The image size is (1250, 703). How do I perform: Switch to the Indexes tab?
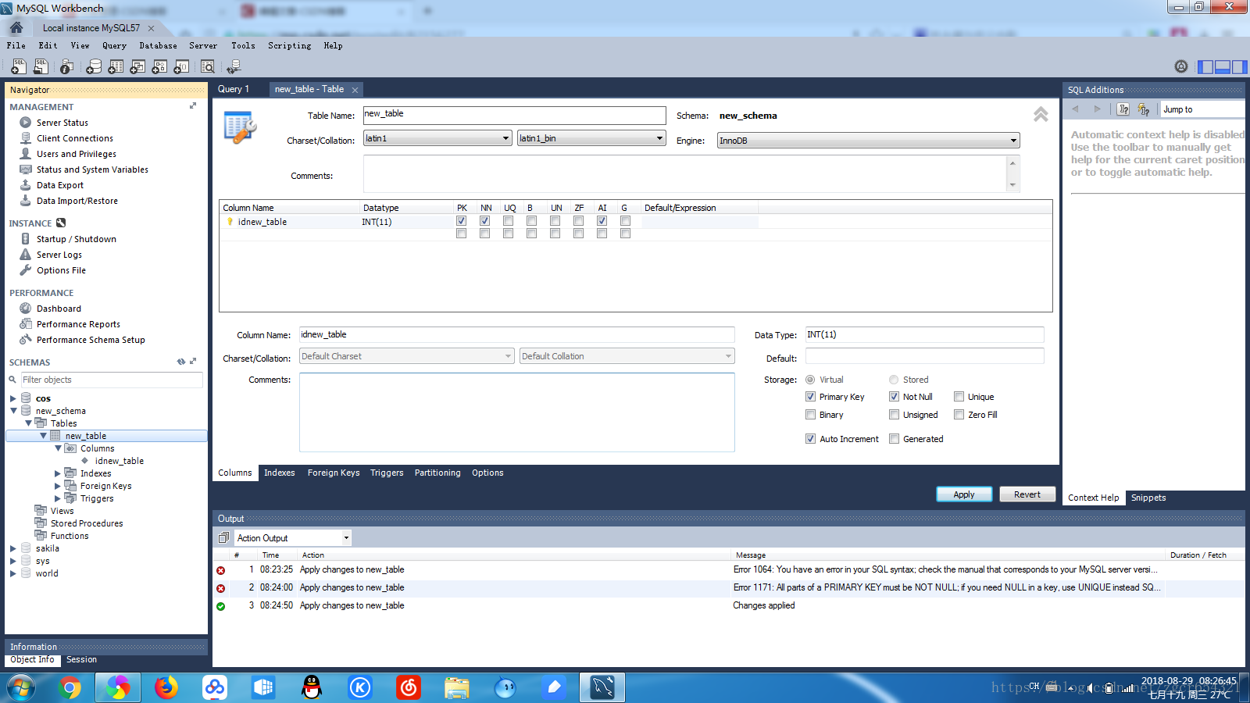(279, 473)
